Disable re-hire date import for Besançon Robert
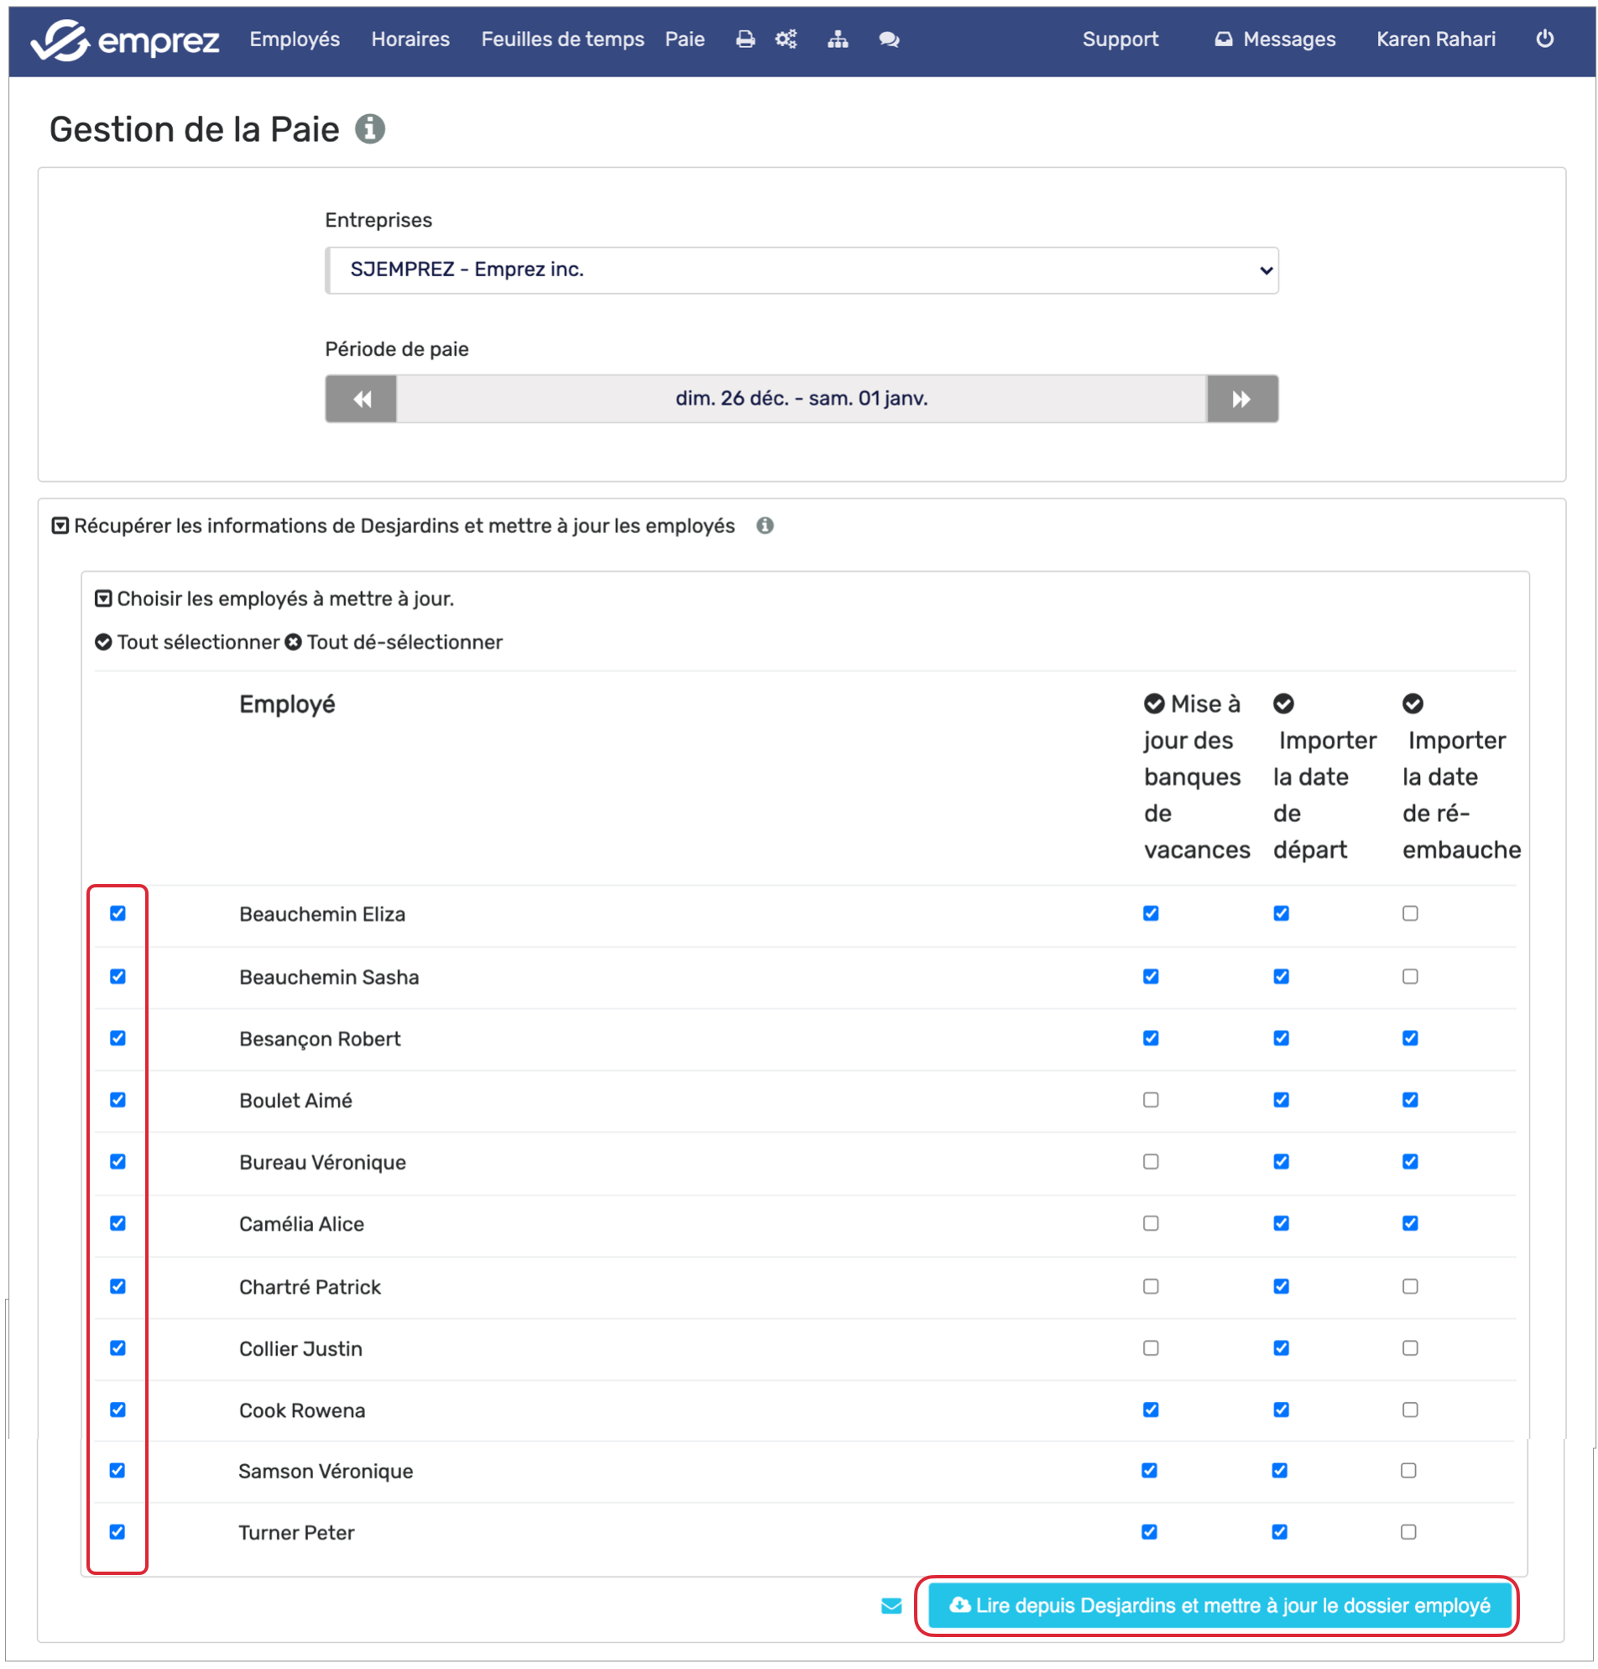 [x=1411, y=1038]
